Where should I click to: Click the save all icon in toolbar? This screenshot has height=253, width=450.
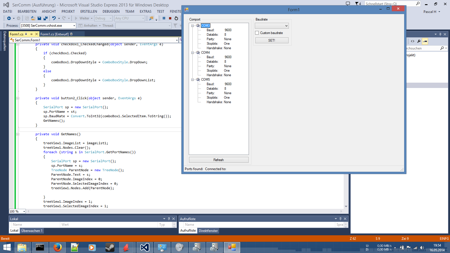pos(45,18)
